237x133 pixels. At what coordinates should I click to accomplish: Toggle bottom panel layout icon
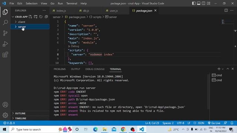[x=198, y=3]
